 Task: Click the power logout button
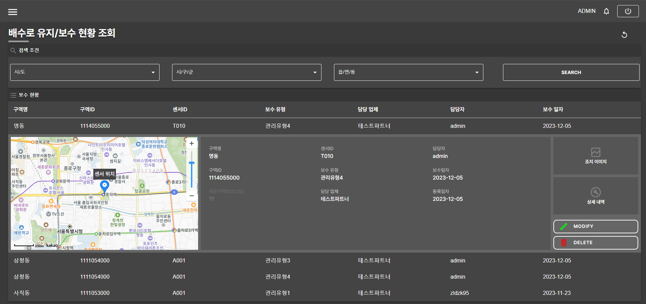coord(628,11)
